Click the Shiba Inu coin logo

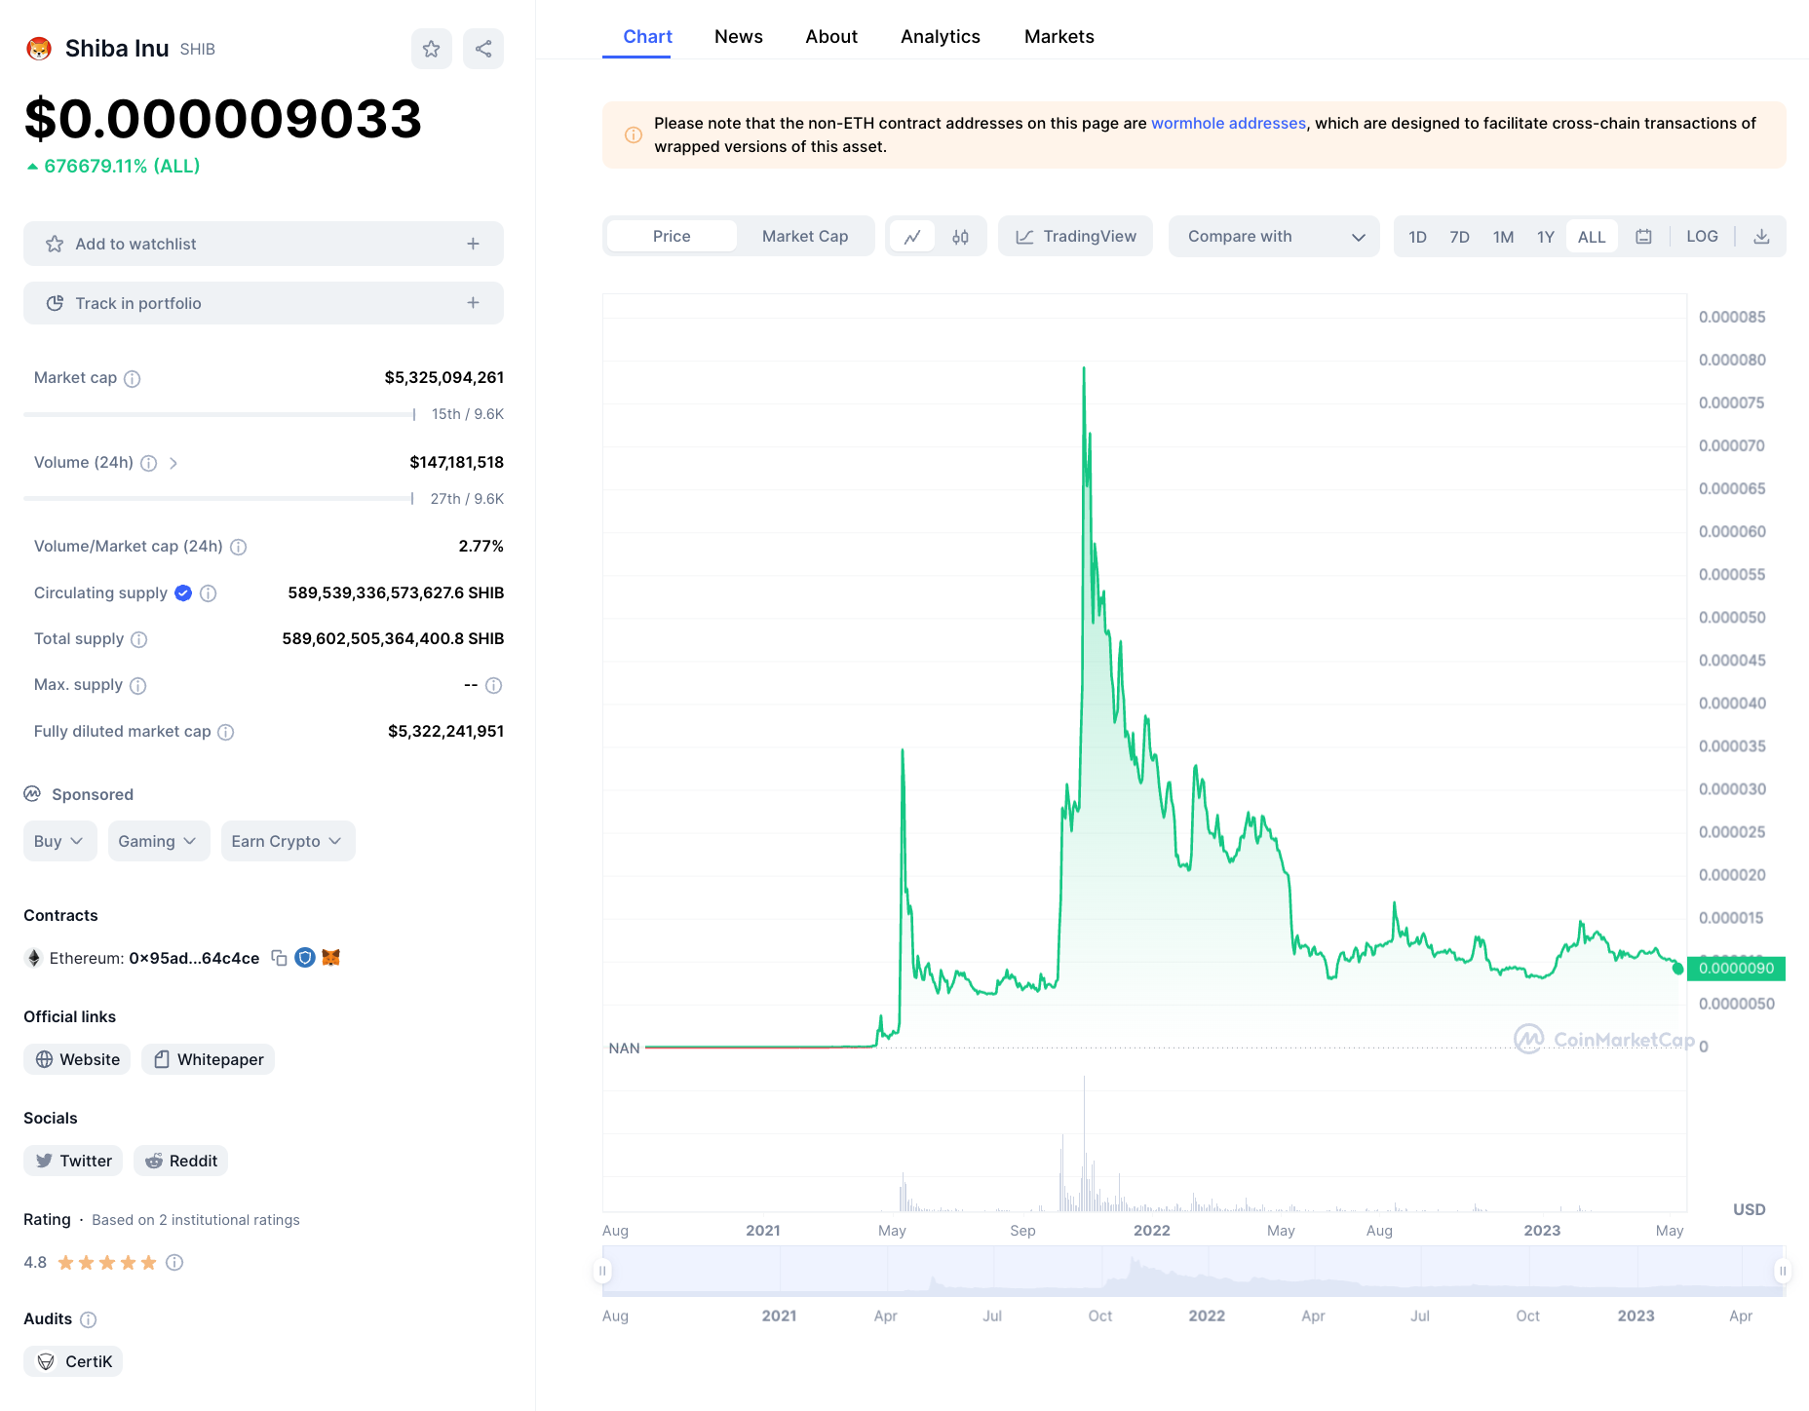tap(39, 49)
